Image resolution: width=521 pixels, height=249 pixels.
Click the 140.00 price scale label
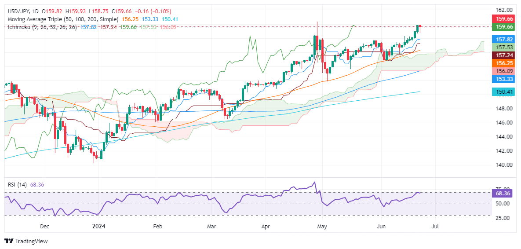point(503,165)
